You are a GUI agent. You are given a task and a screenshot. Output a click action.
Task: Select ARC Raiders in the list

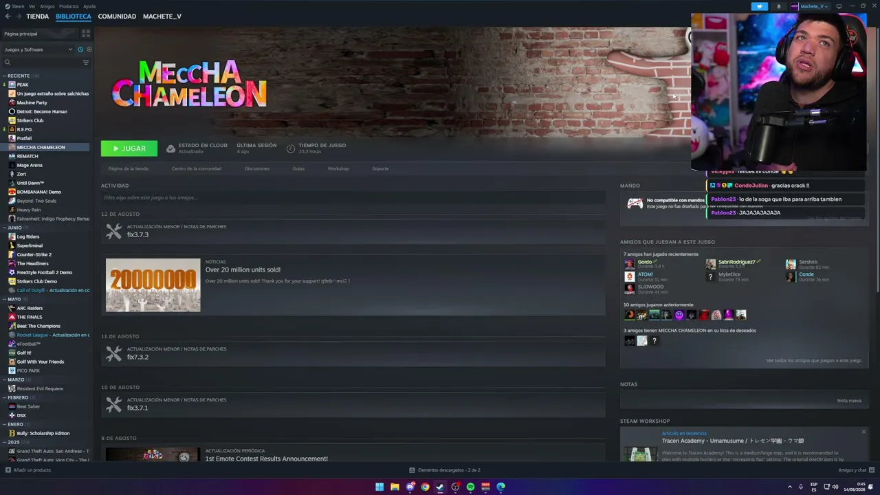30,308
